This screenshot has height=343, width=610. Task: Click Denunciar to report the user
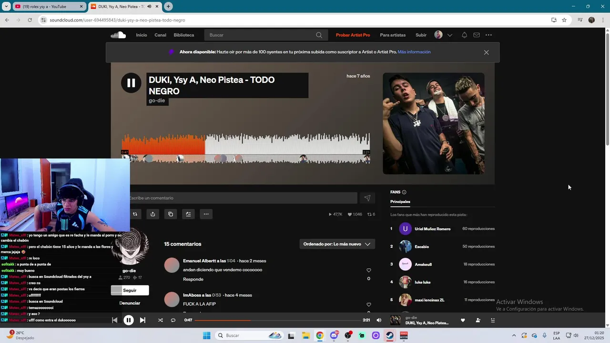point(130,303)
